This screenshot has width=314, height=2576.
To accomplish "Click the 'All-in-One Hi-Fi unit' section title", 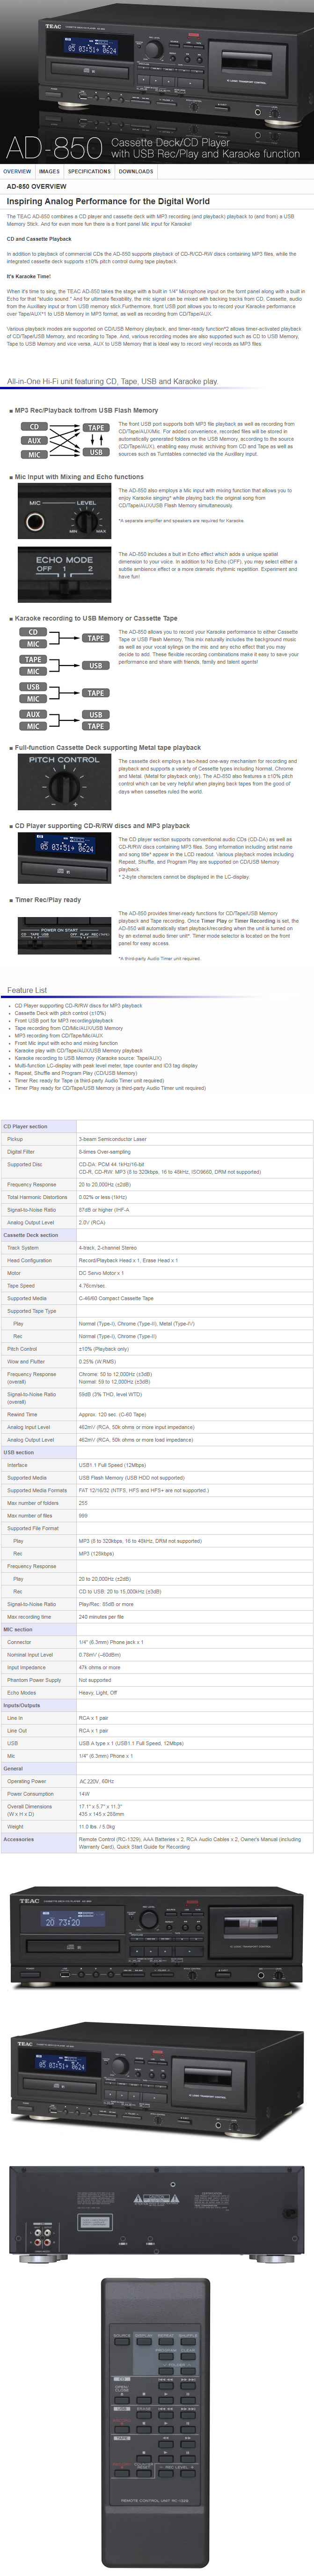I will coord(111,381).
